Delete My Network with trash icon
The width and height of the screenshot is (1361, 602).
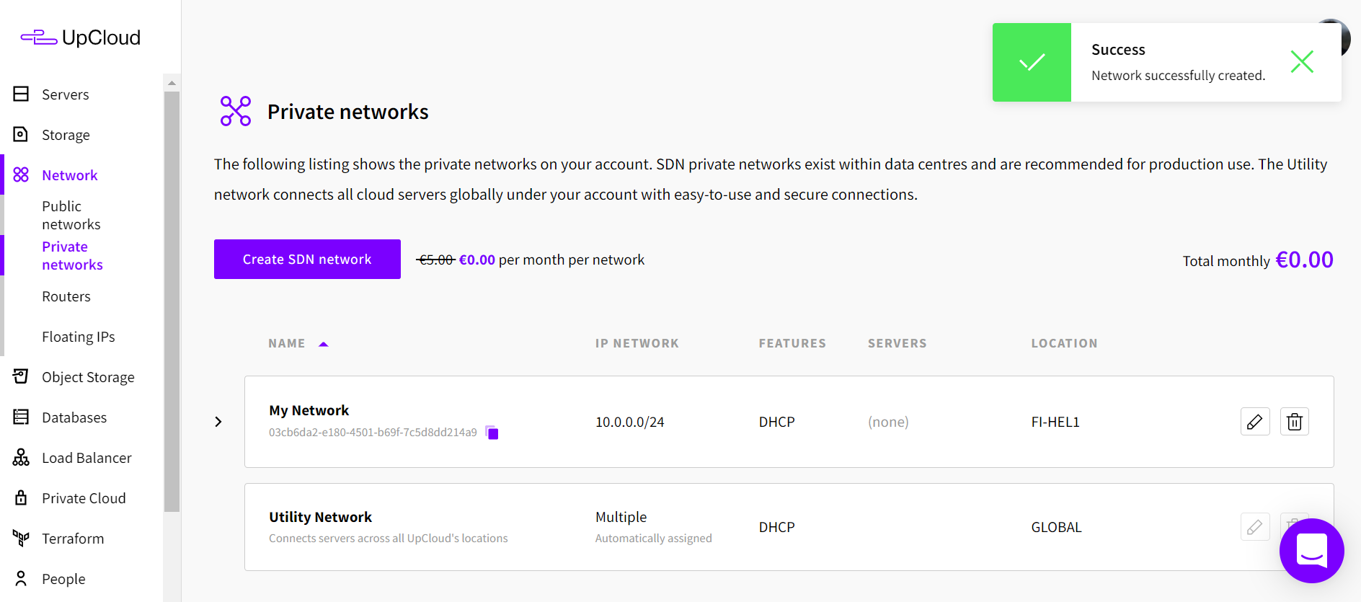(1295, 422)
